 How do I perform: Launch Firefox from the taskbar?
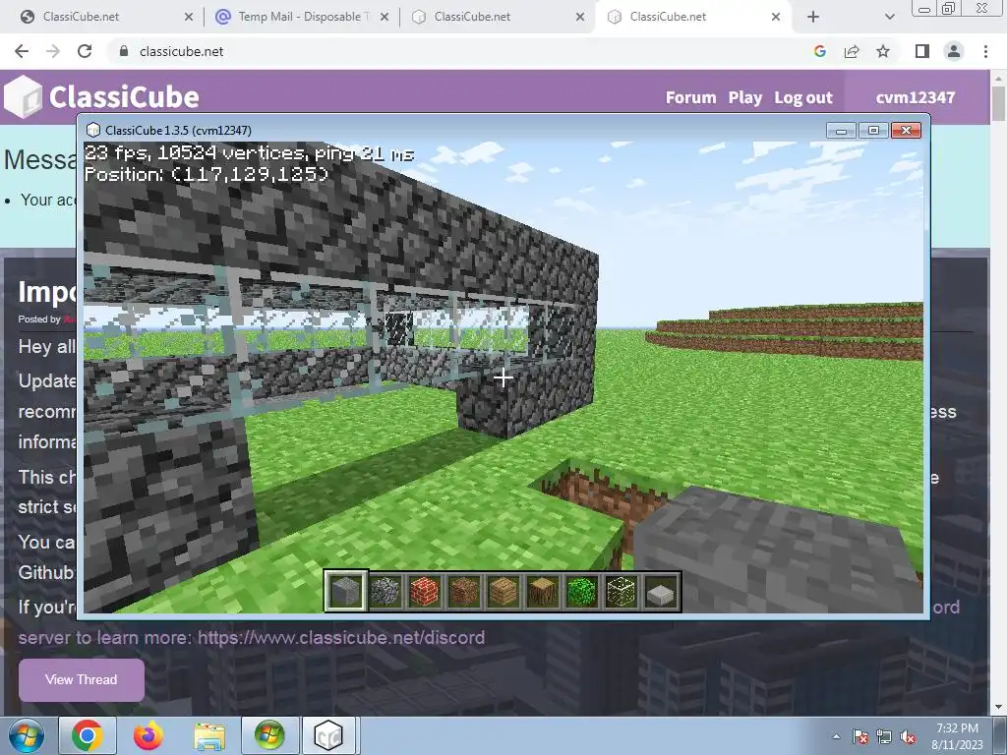[x=148, y=735]
